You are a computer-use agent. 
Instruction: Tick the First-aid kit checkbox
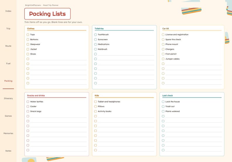[x=163, y=54]
